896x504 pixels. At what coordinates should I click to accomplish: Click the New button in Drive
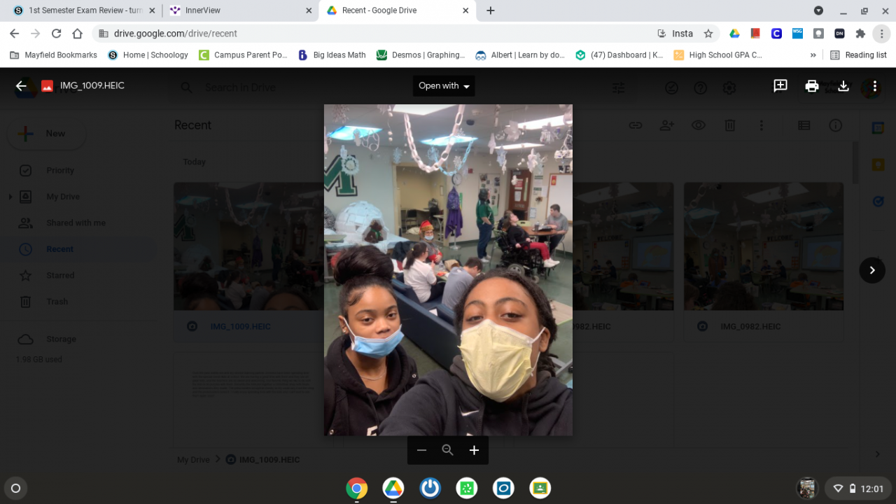(46, 134)
